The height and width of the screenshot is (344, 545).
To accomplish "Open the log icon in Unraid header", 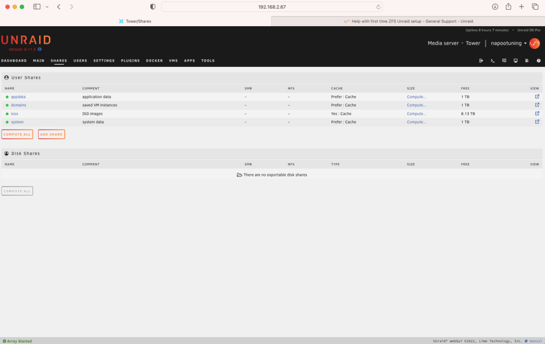I will (527, 61).
